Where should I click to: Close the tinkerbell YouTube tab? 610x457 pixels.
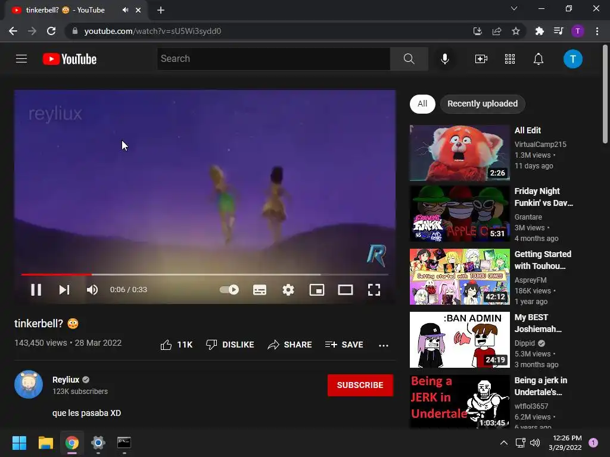click(138, 10)
